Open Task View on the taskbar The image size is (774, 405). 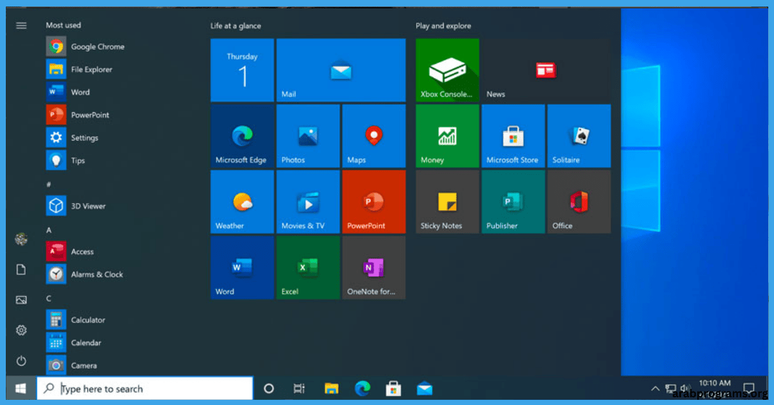(x=299, y=389)
